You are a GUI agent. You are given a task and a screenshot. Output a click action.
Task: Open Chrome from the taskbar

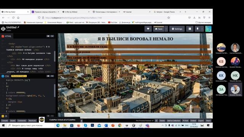(x=120, y=125)
